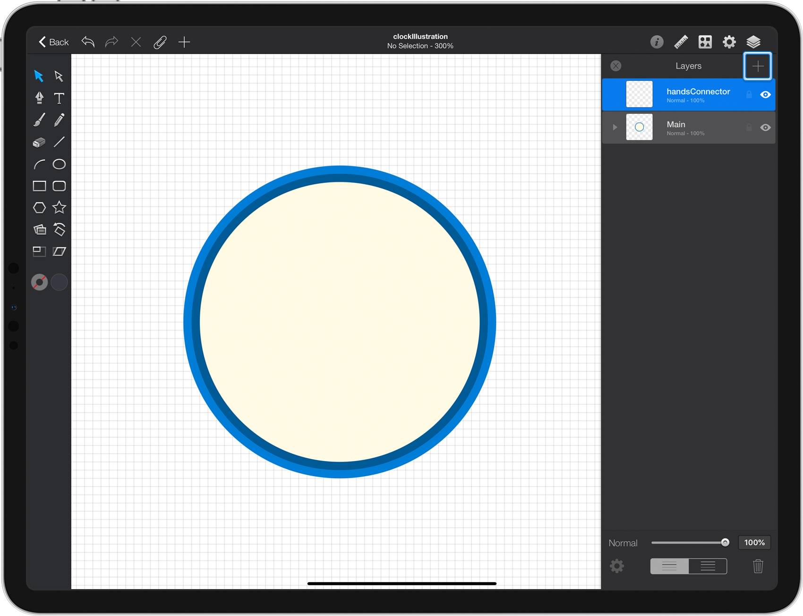Add a new layer
The width and height of the screenshot is (803, 616).
758,66
